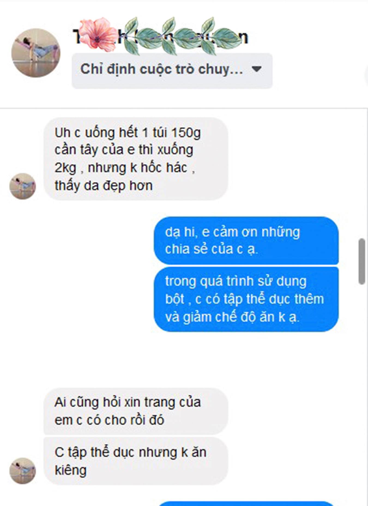Screen dimensions: 368x506
Task: Click small avatar beside 'thấy da đẹp hơn' message
Action: pos(23,186)
